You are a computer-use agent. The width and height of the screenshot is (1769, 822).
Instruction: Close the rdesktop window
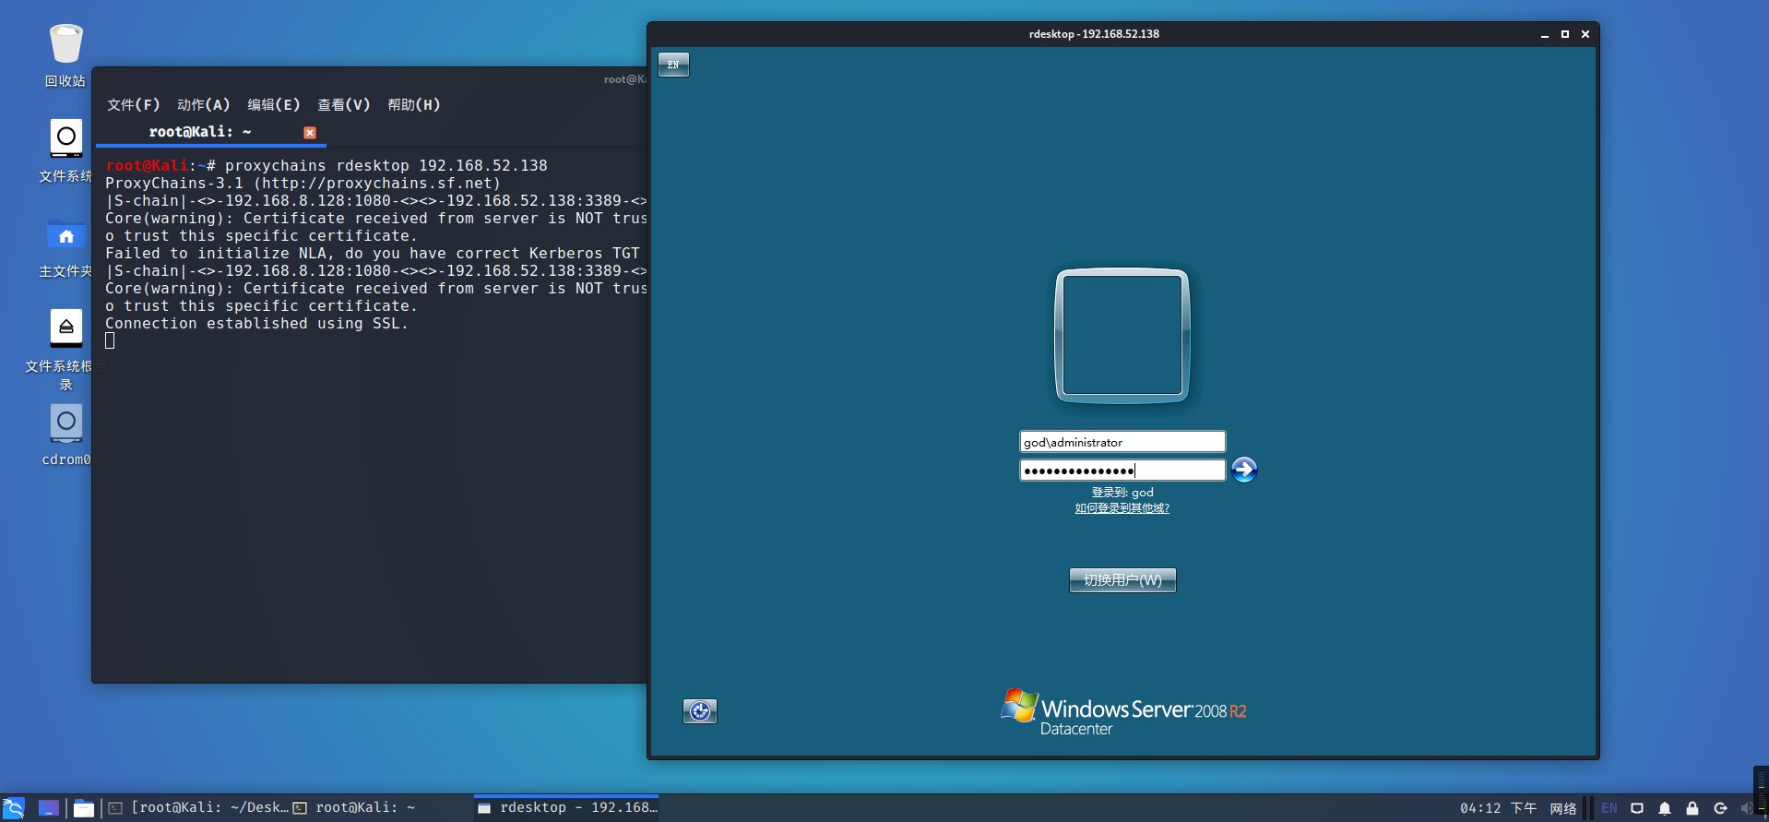pos(1585,34)
